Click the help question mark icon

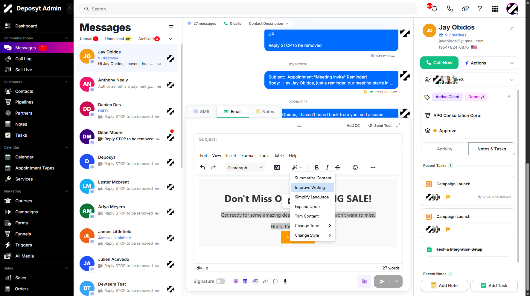pos(480,9)
